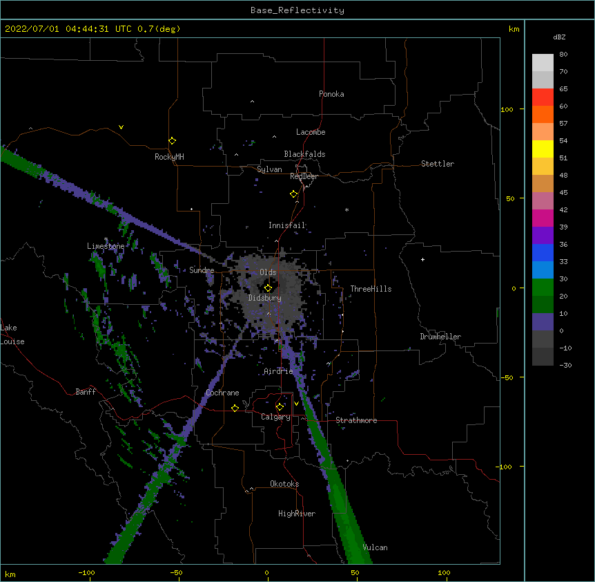The image size is (595, 582).
Task: Click the Airdrie city label
Action: point(278,371)
